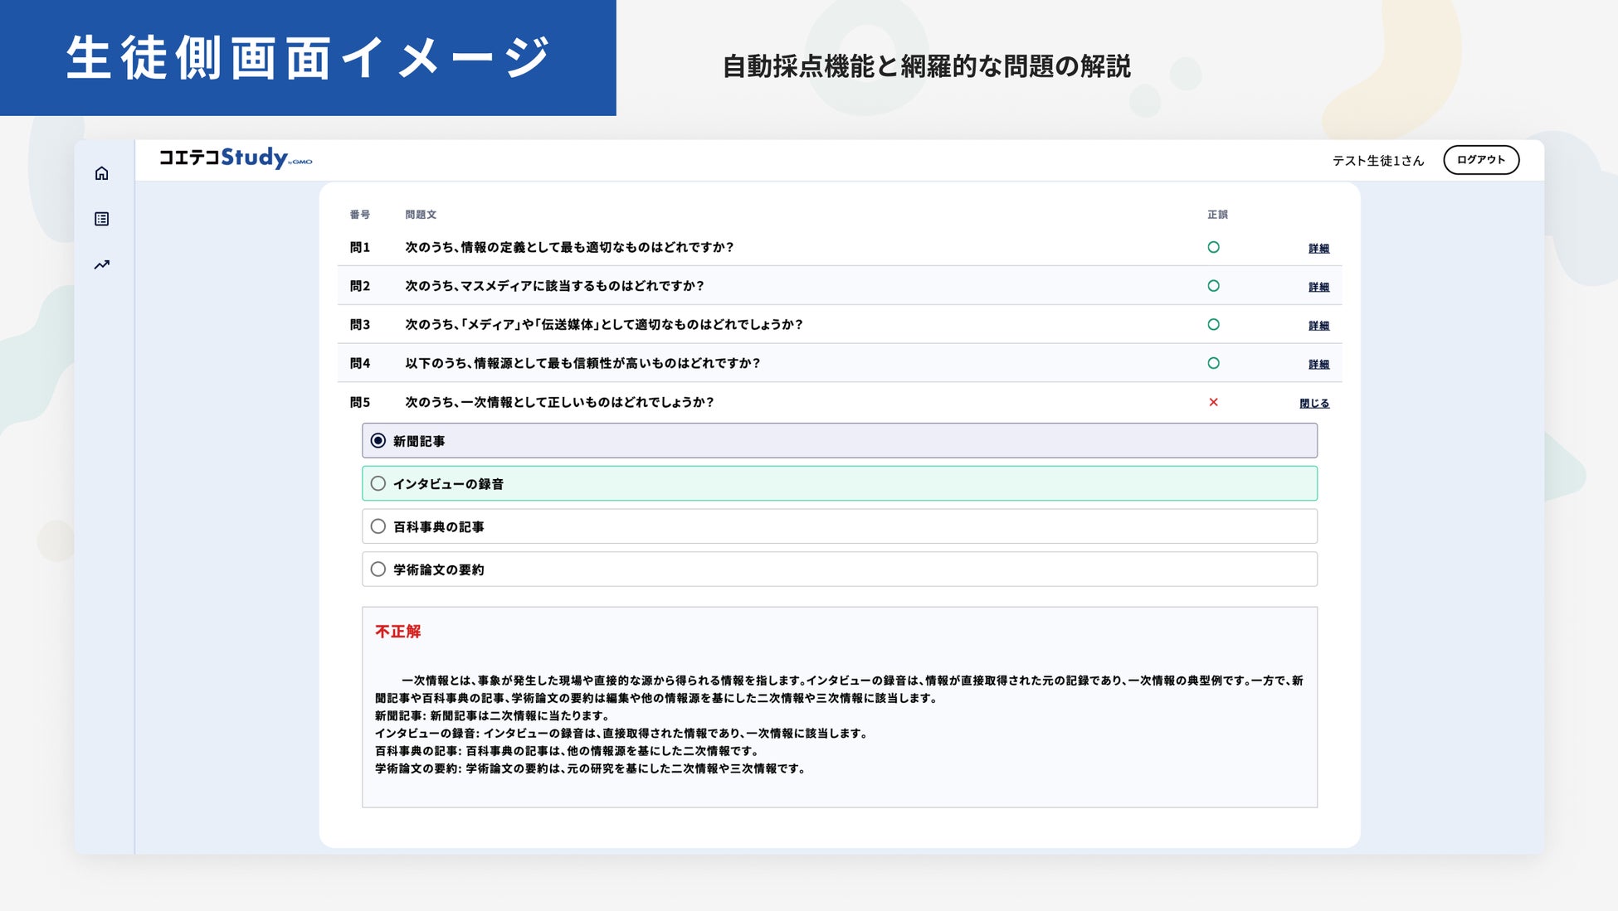Click the red X mark for 問5

pos(1213,402)
